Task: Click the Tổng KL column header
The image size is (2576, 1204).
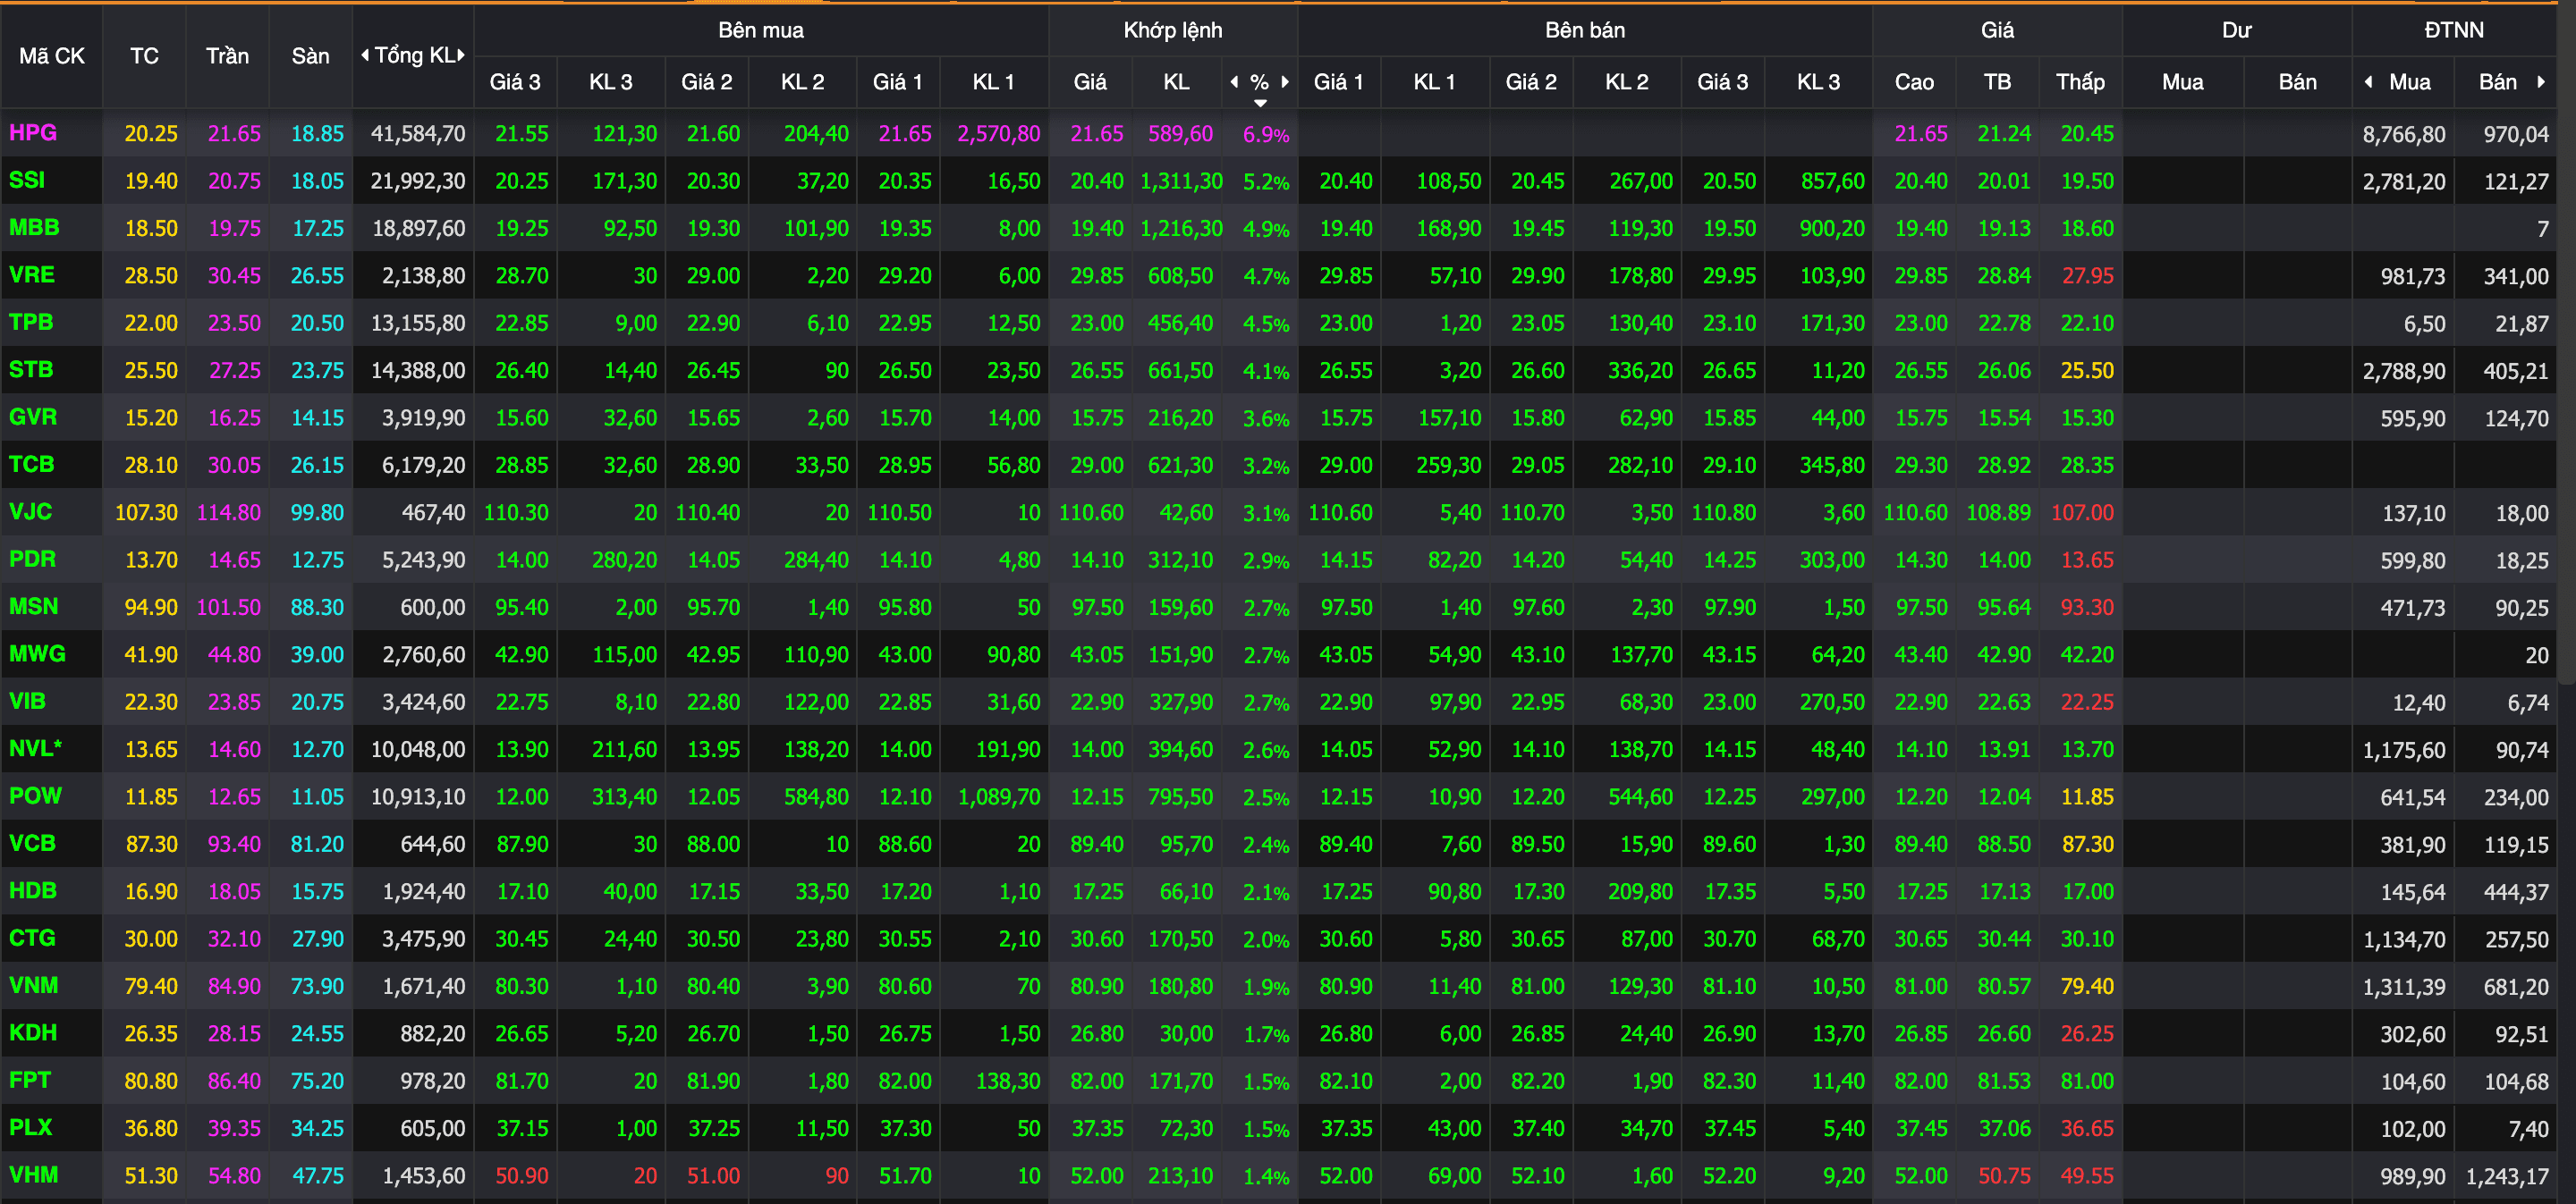Action: point(414,55)
